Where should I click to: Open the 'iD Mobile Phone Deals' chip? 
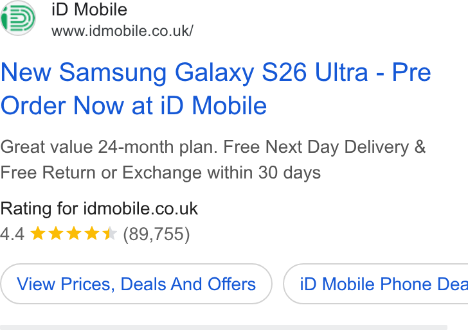[376, 284]
